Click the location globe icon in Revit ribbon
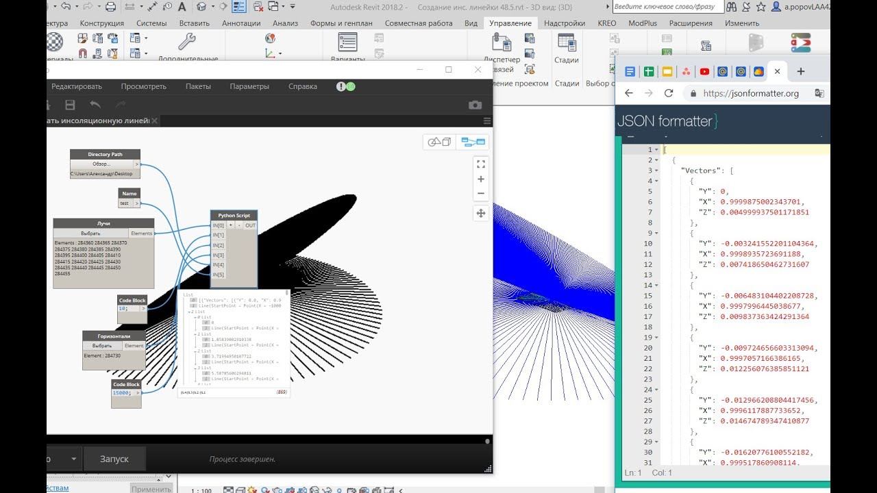This screenshot has height=493, width=877. tap(269, 38)
